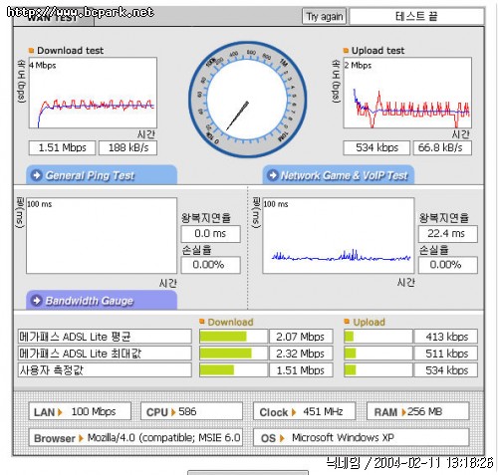498x475 pixels.
Task: Click the orange arrow after RAM label
Action: (x=403, y=412)
